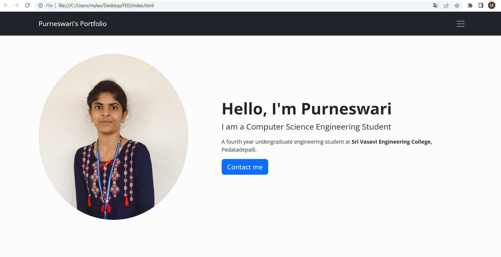Select the URL text in the address bar

point(106,5)
